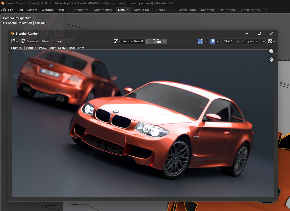
Task: Switch to the Default.001 workspace tab
Action: pos(142,10)
